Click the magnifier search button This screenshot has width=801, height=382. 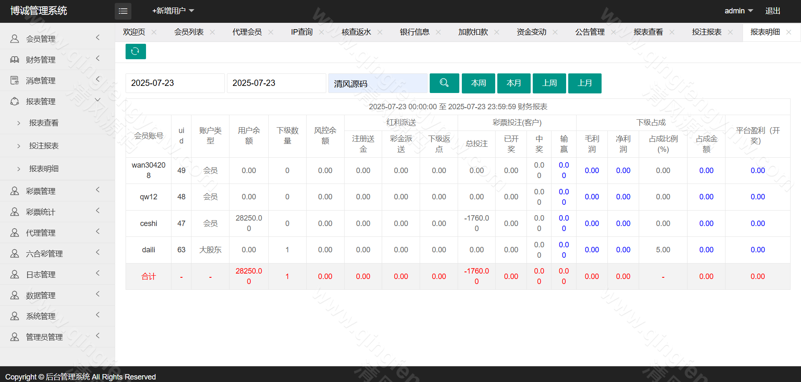(x=444, y=83)
